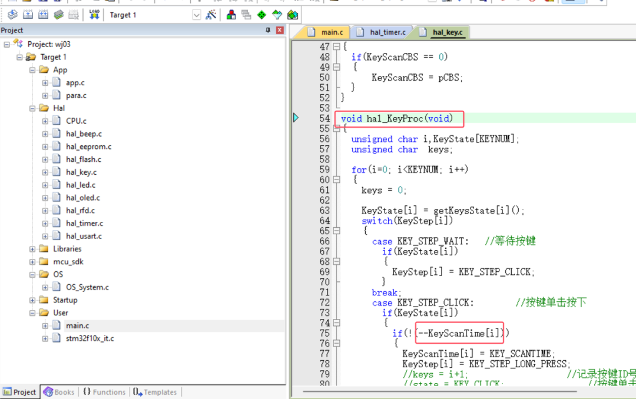Click the Target 1 combo box field
Image resolution: width=636 pixels, height=399 pixels.
click(154, 15)
